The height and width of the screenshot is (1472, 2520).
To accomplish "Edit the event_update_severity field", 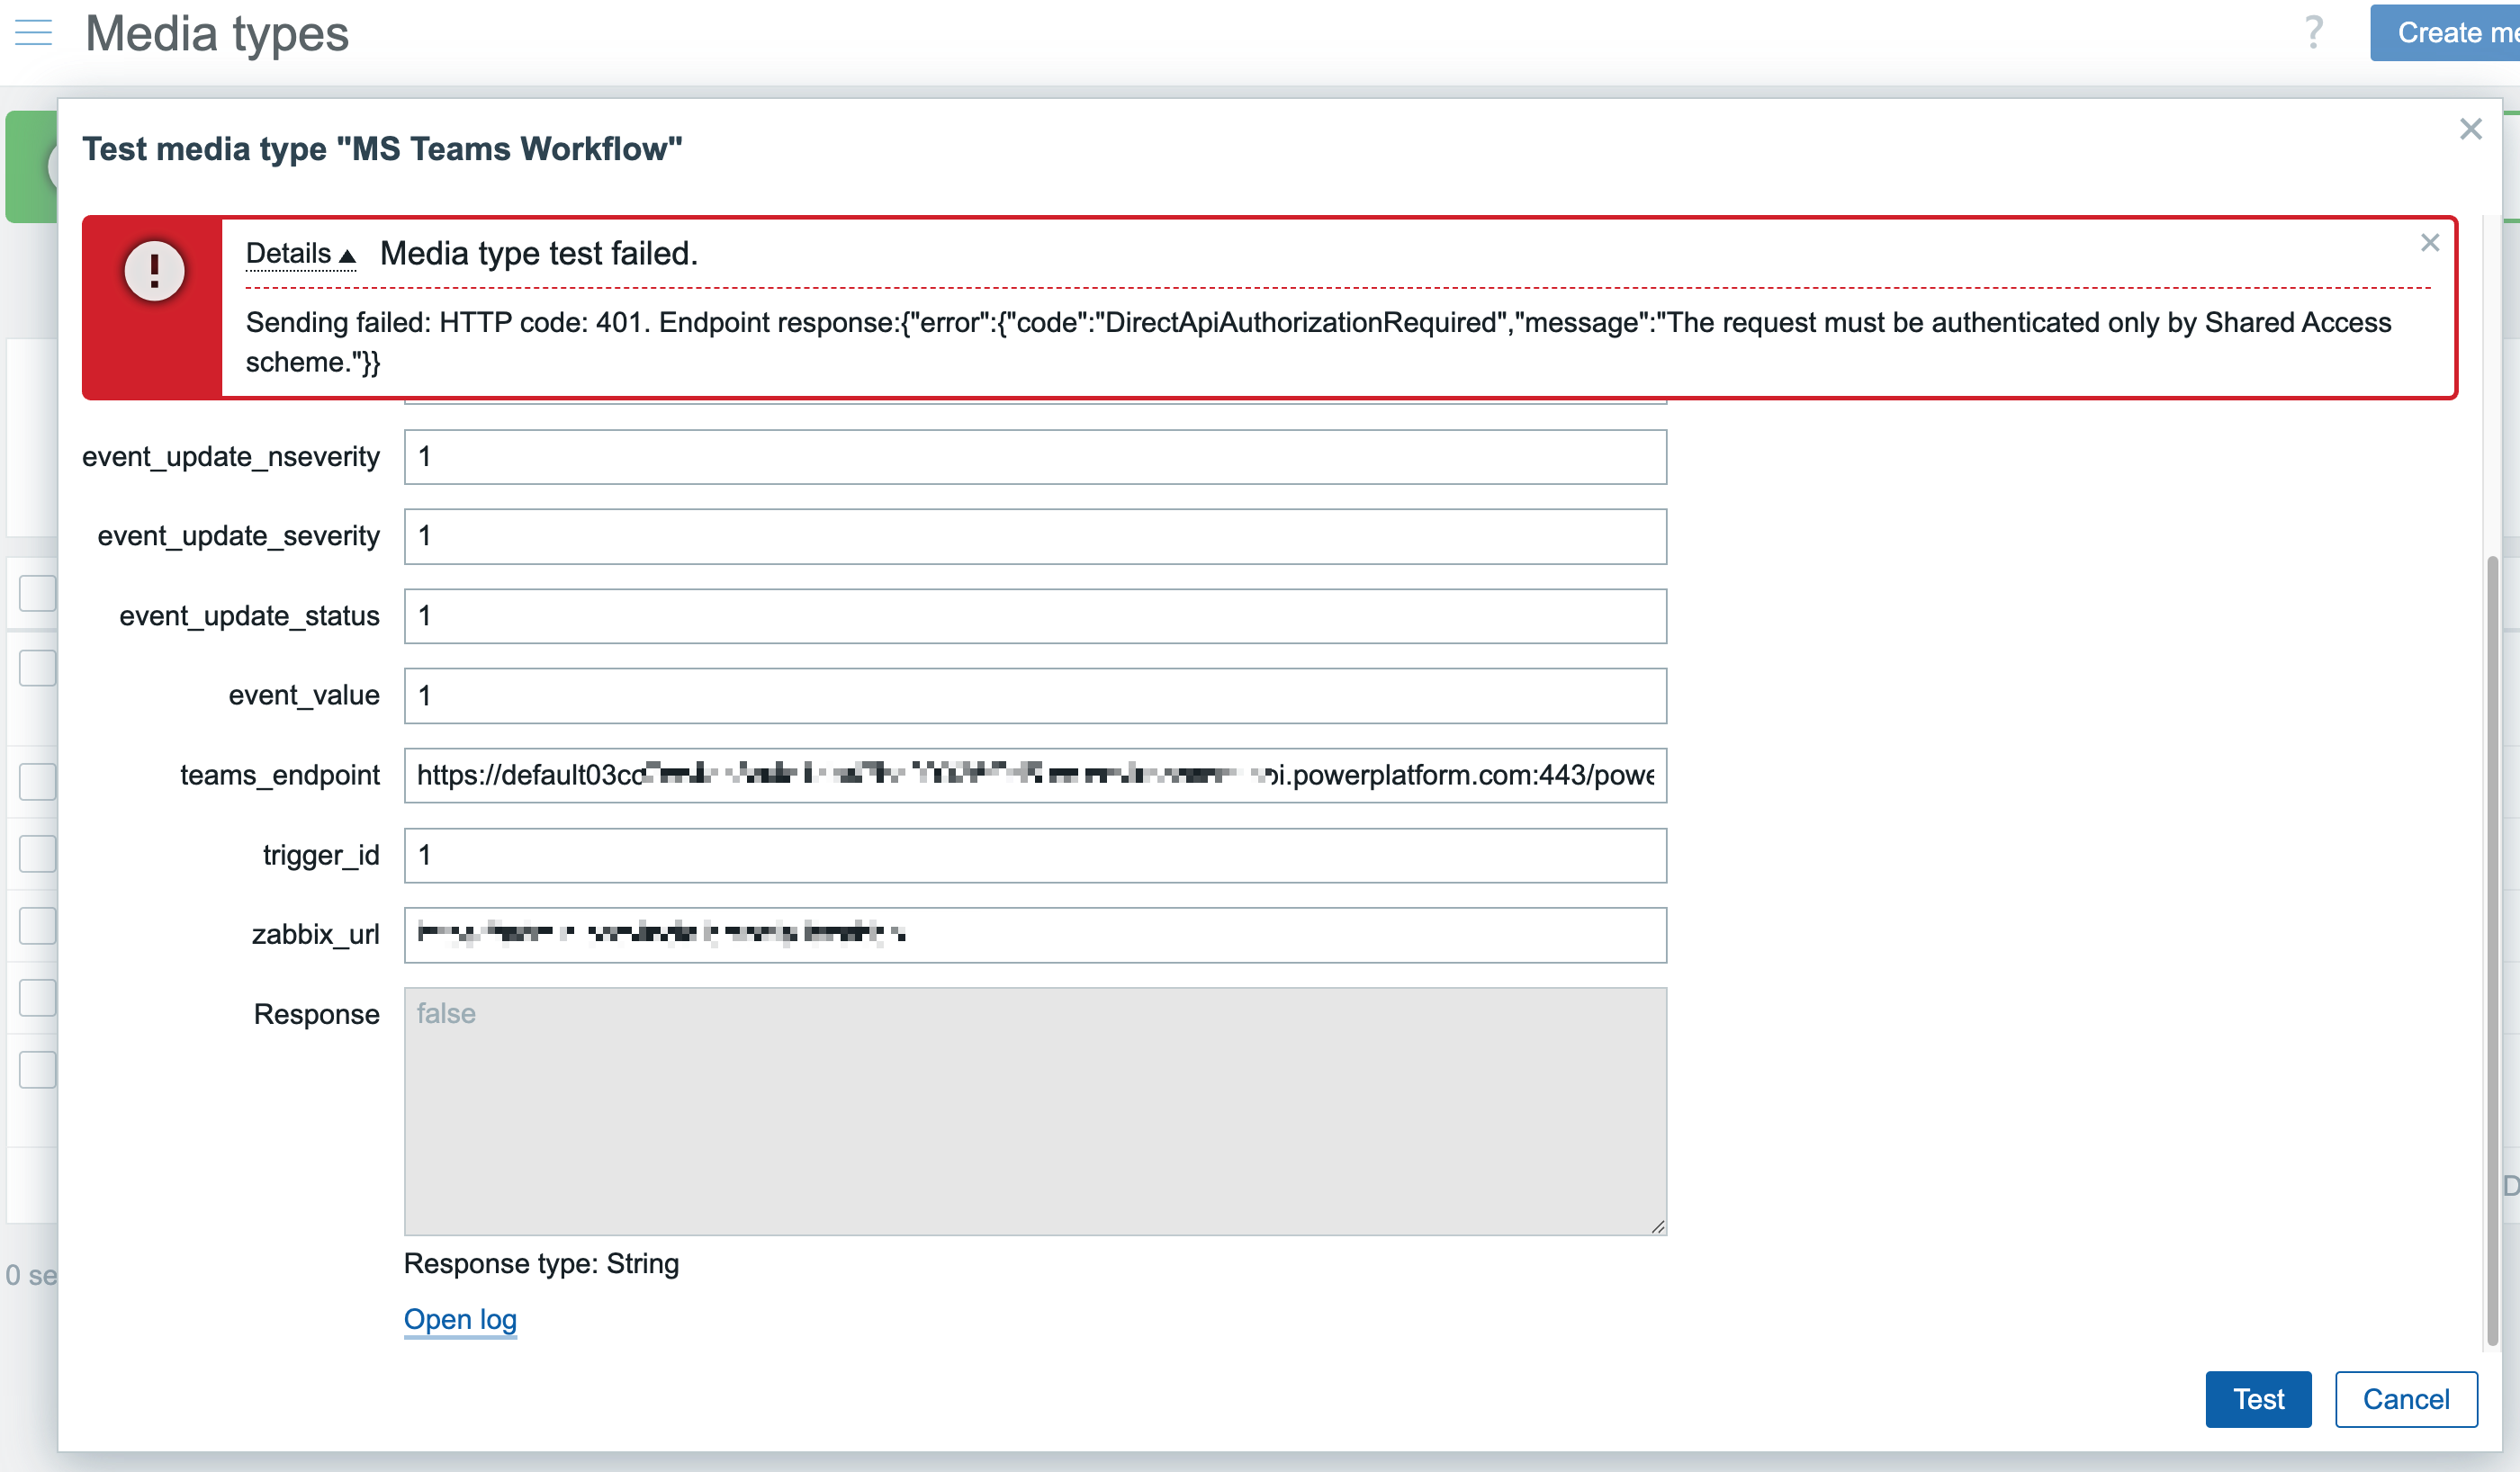I will coord(1035,536).
